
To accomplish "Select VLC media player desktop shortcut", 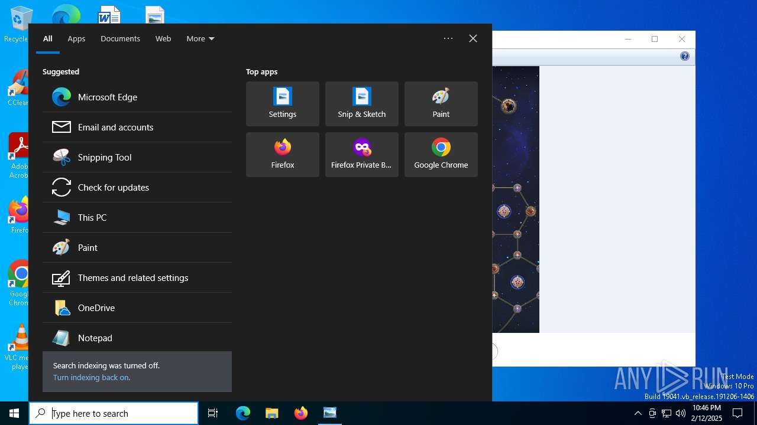I will click(x=18, y=347).
